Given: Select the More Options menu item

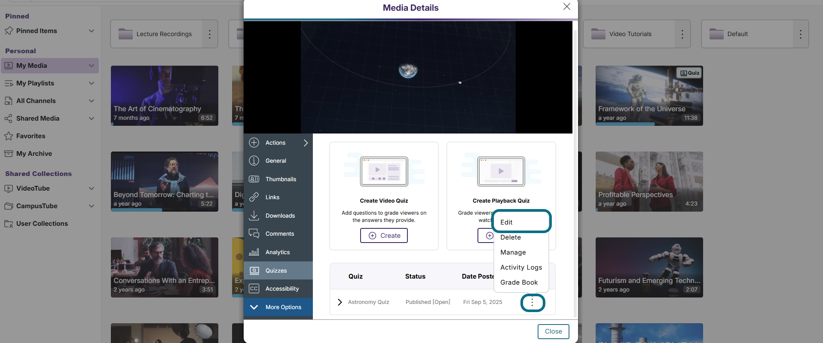Looking at the screenshot, I should (278, 307).
